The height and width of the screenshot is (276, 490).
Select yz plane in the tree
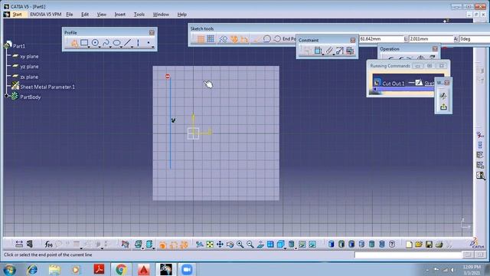pyautogui.click(x=29, y=67)
